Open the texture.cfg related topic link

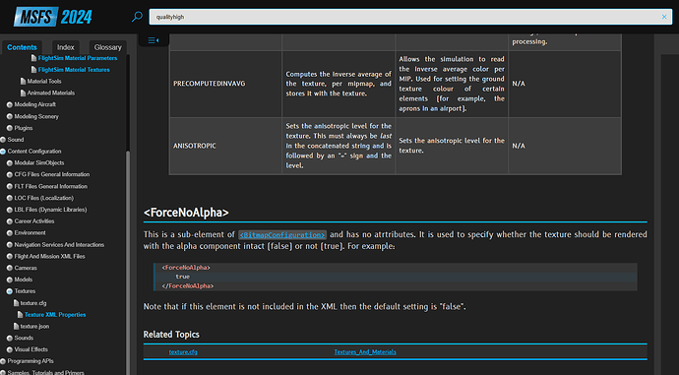(183, 352)
